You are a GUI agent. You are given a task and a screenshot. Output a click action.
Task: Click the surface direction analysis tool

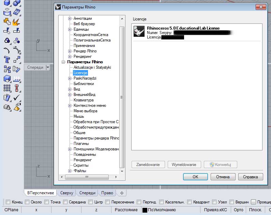click(x=7, y=98)
